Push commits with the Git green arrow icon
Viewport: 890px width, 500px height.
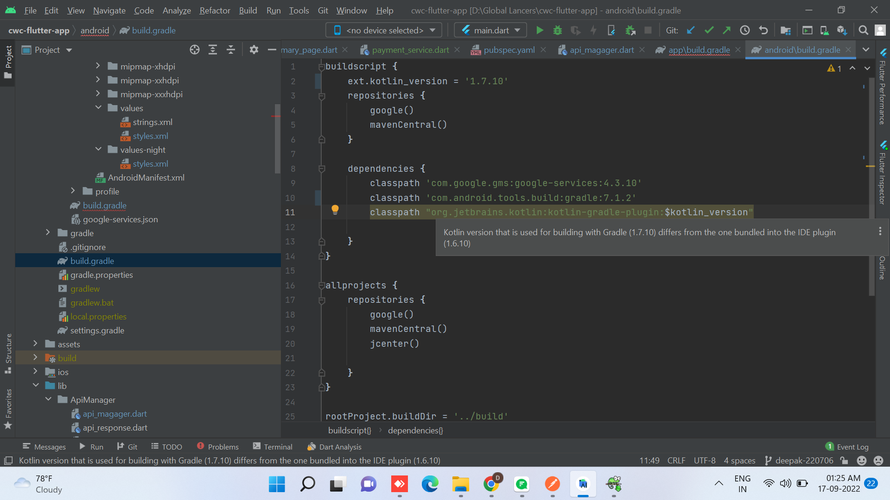[727, 31]
